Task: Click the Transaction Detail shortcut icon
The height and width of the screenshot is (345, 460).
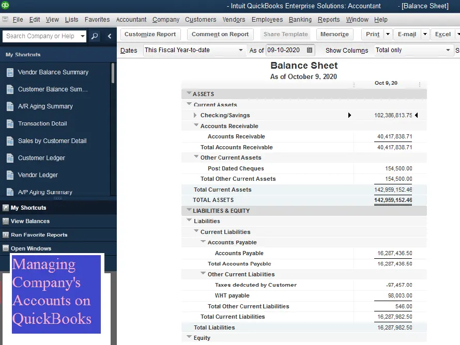Action: [10, 124]
